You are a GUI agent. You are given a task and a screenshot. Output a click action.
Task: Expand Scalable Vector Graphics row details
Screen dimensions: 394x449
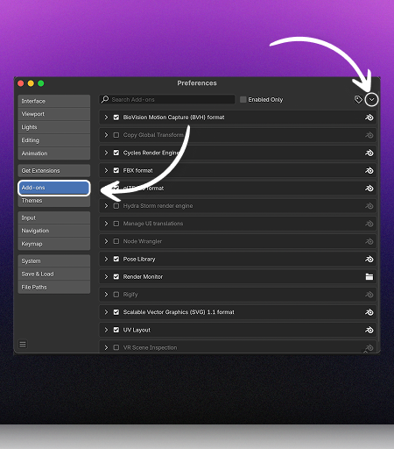point(106,312)
